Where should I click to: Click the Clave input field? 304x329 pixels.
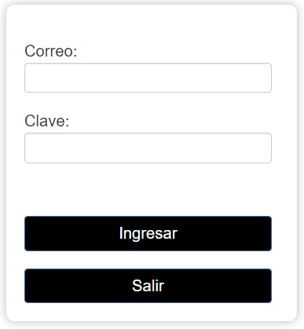148,148
